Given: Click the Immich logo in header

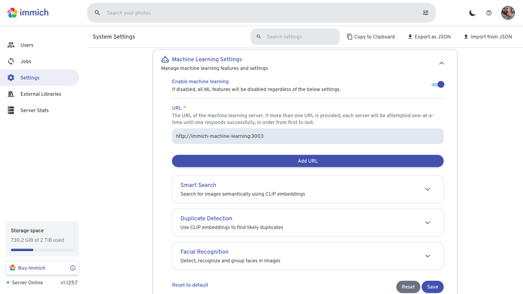Looking at the screenshot, I should tap(28, 13).
